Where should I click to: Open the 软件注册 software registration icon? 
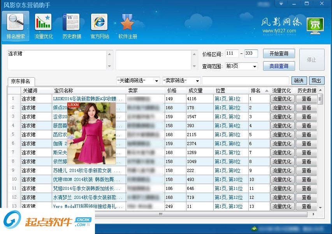(x=128, y=26)
